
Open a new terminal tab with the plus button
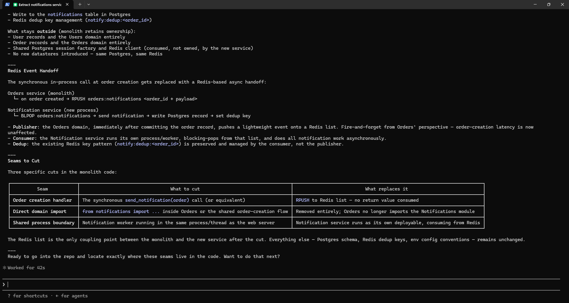coord(80,4)
